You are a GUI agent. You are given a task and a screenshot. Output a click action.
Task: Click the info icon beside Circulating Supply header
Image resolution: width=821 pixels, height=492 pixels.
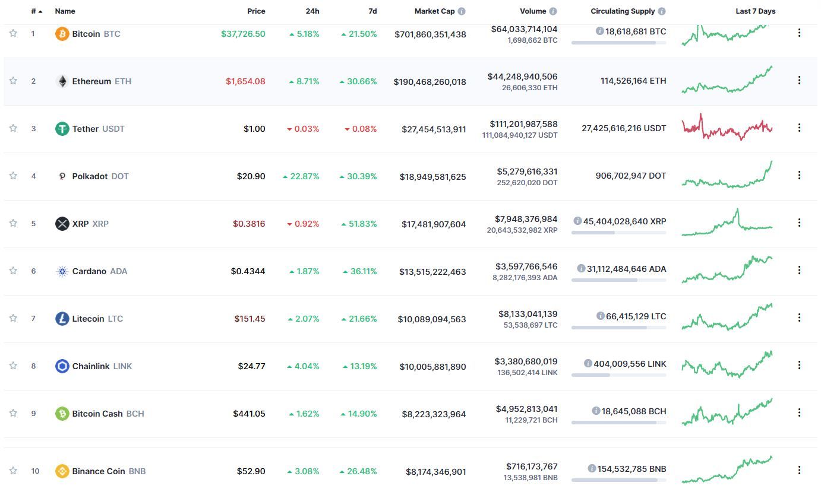(x=662, y=11)
